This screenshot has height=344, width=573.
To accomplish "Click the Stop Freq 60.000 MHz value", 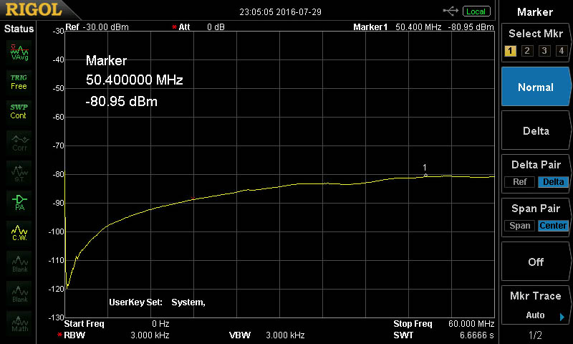I will [470, 324].
